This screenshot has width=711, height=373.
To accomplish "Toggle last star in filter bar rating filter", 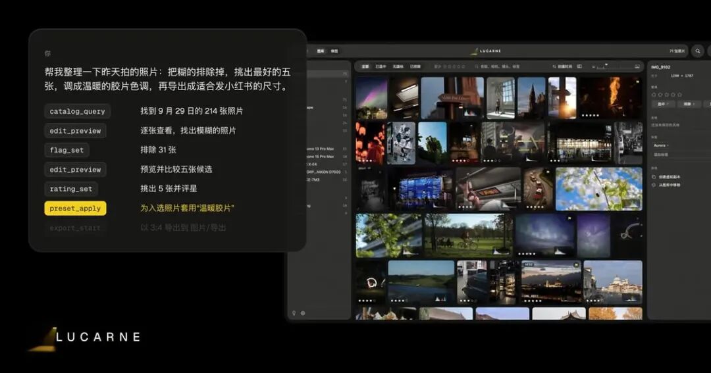I will coord(463,66).
